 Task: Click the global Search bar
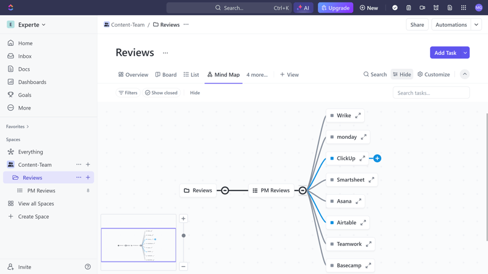[x=229, y=8]
